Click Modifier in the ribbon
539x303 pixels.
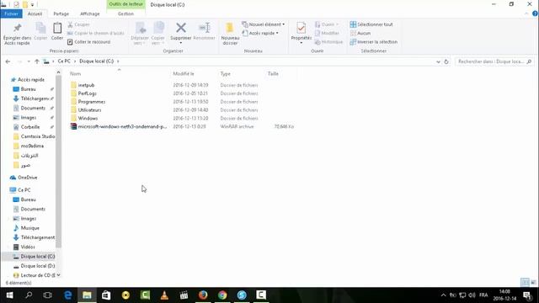[x=327, y=33]
